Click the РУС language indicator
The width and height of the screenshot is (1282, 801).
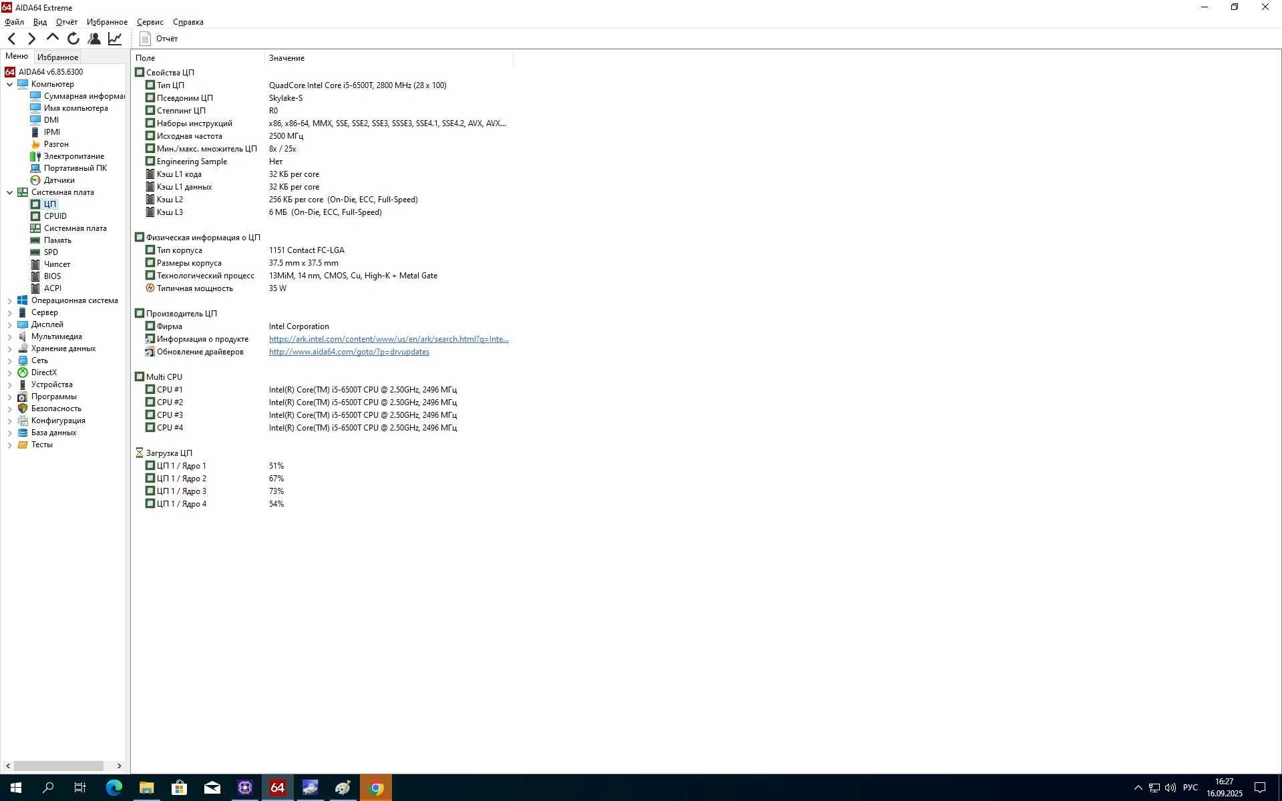click(1191, 788)
